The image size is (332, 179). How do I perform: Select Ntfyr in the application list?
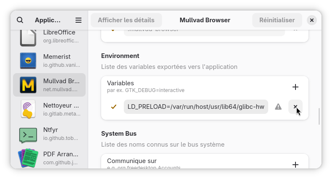pyautogui.click(x=50, y=134)
